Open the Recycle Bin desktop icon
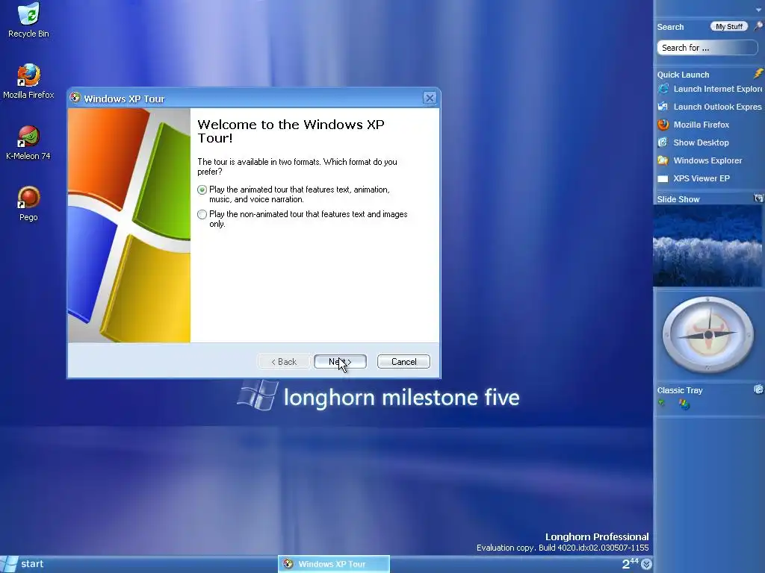 click(29, 19)
